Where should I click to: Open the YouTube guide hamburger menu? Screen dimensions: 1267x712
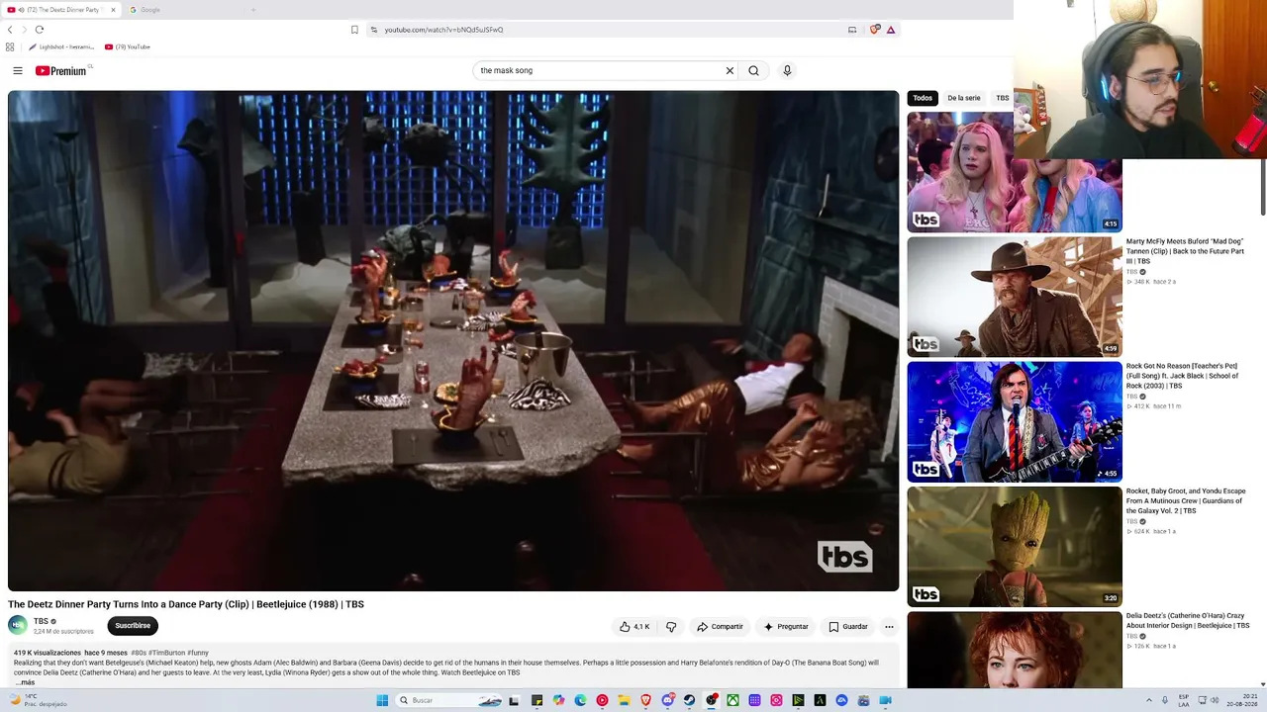18,70
